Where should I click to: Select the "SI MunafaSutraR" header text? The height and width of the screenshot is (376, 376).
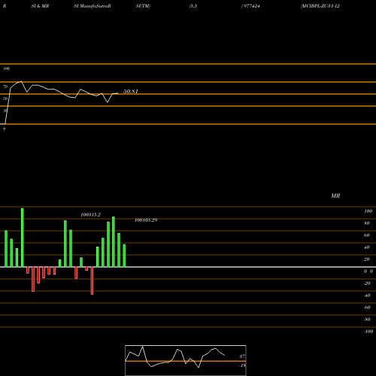pos(92,6)
